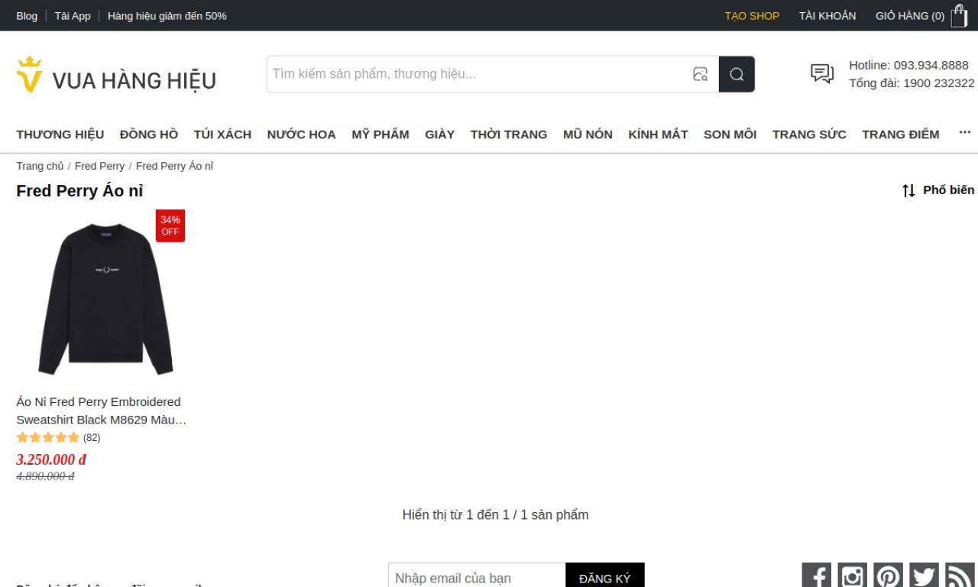The height and width of the screenshot is (587, 978).
Task: Open the ĐỒNG HỒ category
Action: (x=149, y=135)
